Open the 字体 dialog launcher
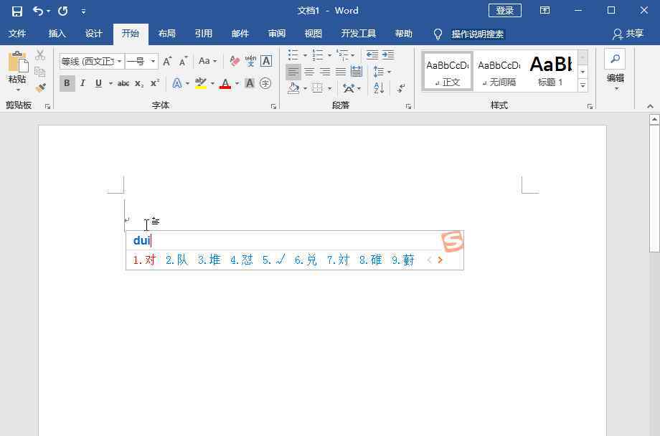Viewport: 660px width, 436px height. click(273, 107)
